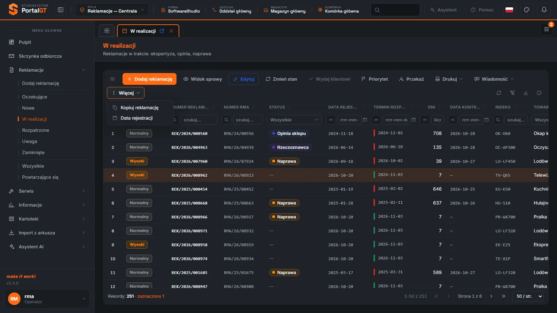Select row REK/2026/007960
Image resolution: width=557 pixels, height=313 pixels.
click(x=326, y=161)
